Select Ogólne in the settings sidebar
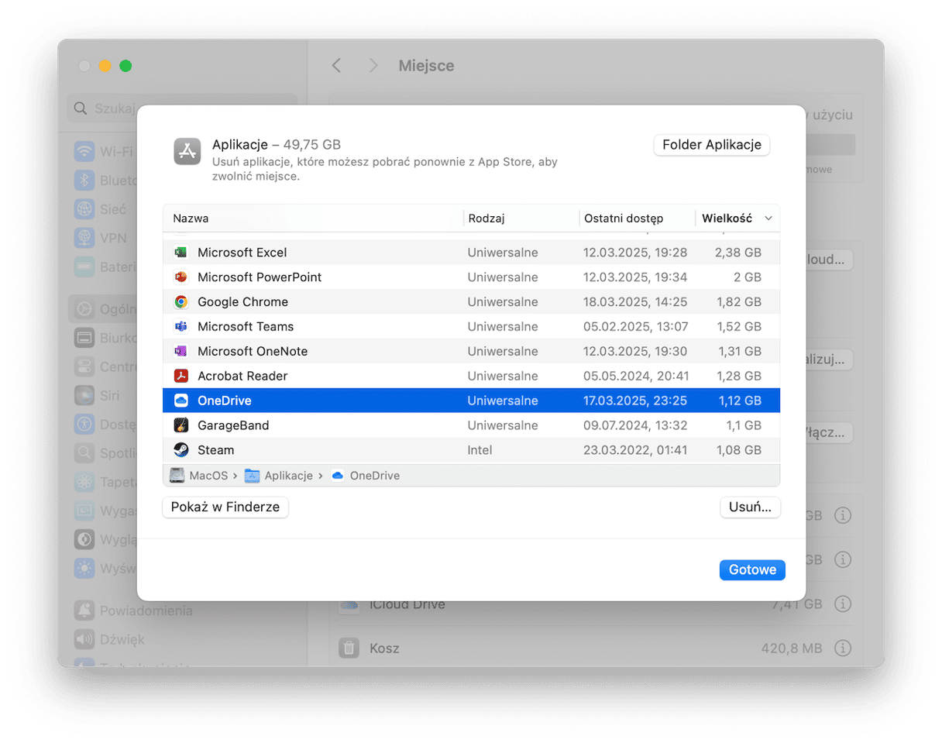The image size is (942, 743). tap(103, 309)
